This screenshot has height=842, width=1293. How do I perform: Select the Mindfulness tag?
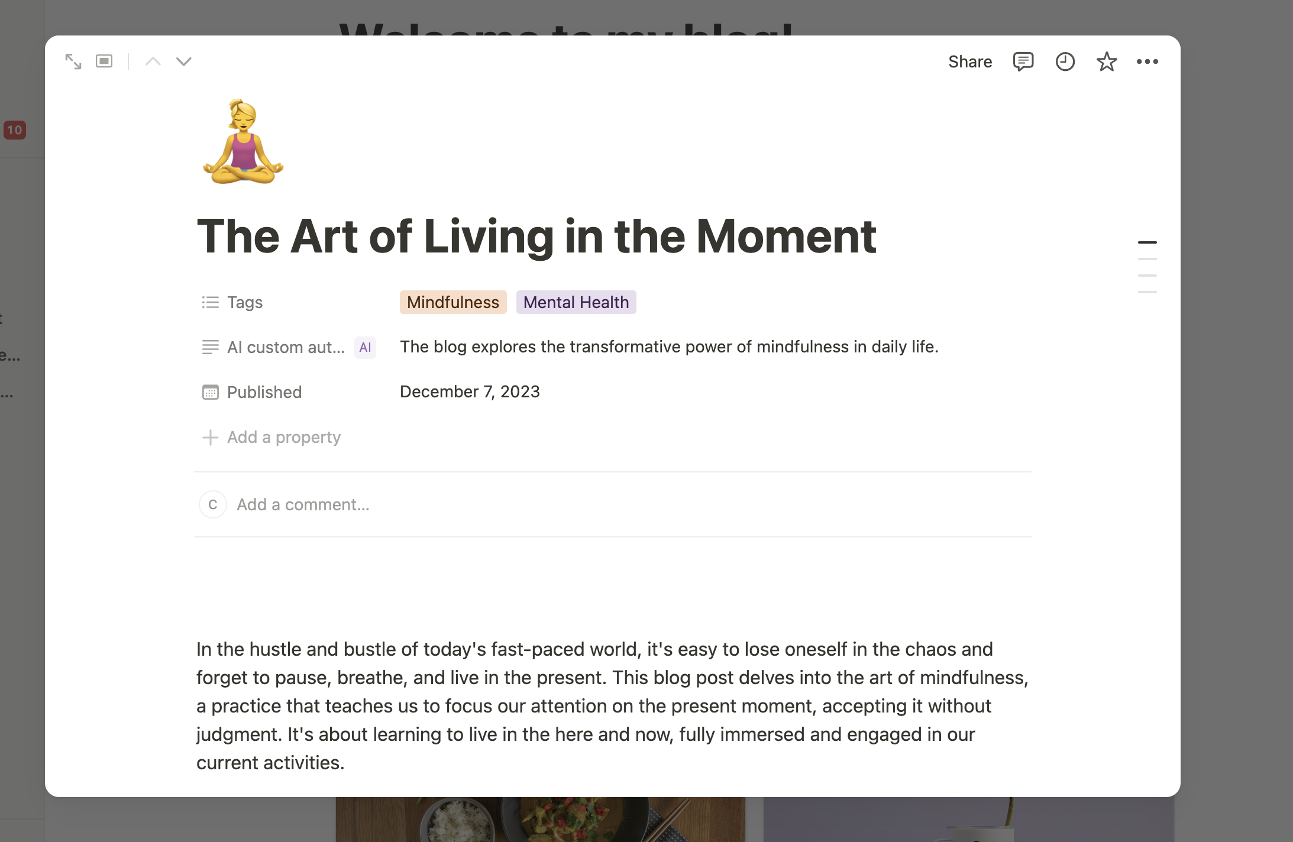point(452,302)
